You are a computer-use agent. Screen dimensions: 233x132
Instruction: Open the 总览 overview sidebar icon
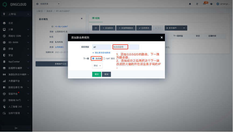[x=4, y=23]
